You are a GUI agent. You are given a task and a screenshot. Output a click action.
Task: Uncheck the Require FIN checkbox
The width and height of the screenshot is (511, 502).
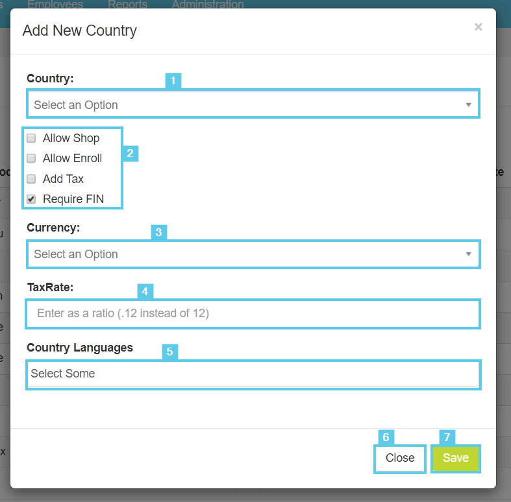point(31,199)
